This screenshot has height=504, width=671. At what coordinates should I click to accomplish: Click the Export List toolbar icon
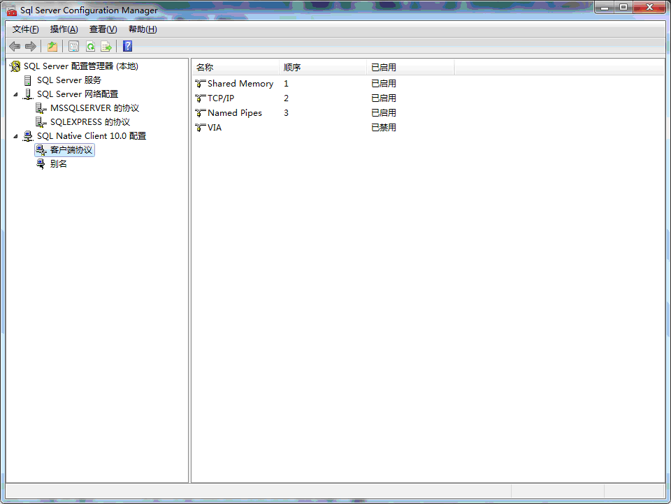(x=106, y=46)
